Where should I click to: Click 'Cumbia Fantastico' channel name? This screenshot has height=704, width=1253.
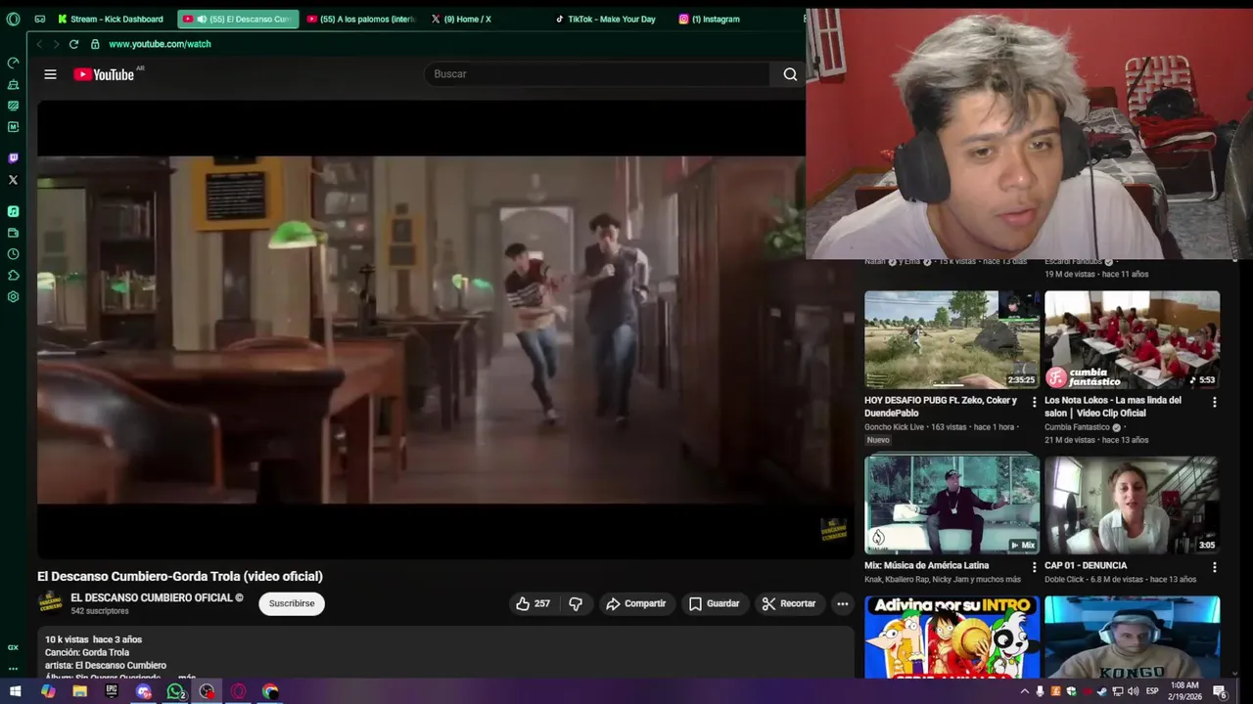click(x=1077, y=427)
